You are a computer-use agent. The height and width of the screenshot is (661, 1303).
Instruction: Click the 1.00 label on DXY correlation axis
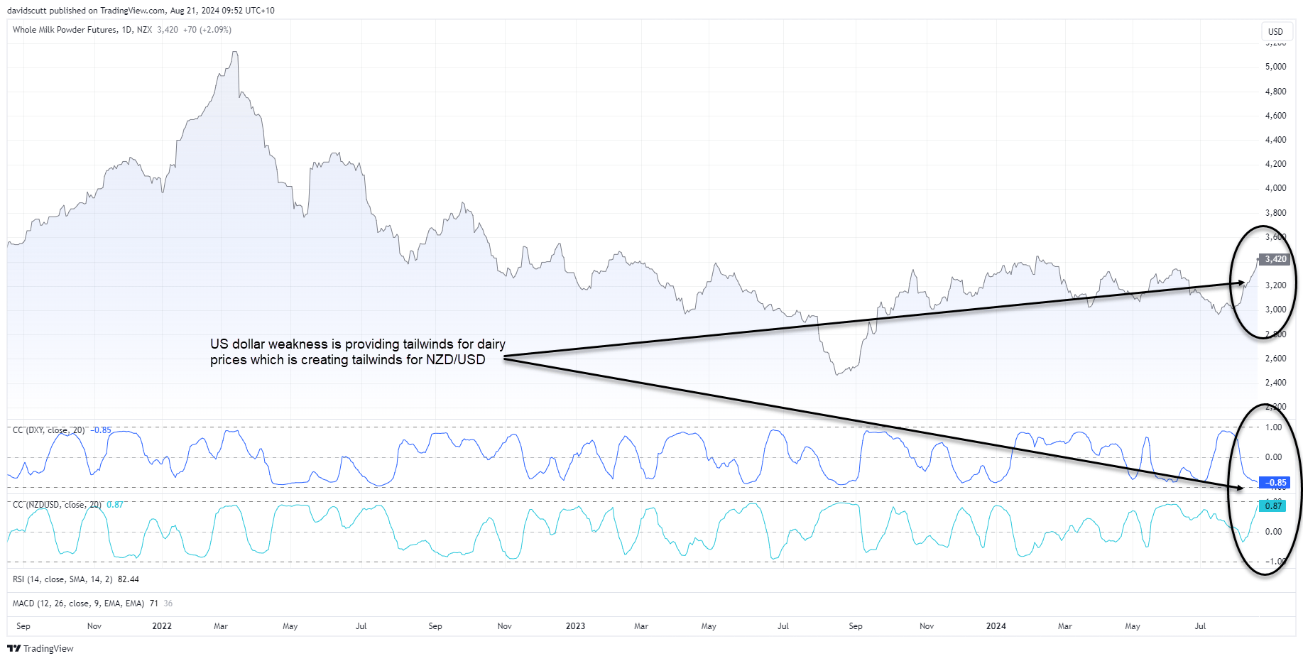(x=1274, y=427)
